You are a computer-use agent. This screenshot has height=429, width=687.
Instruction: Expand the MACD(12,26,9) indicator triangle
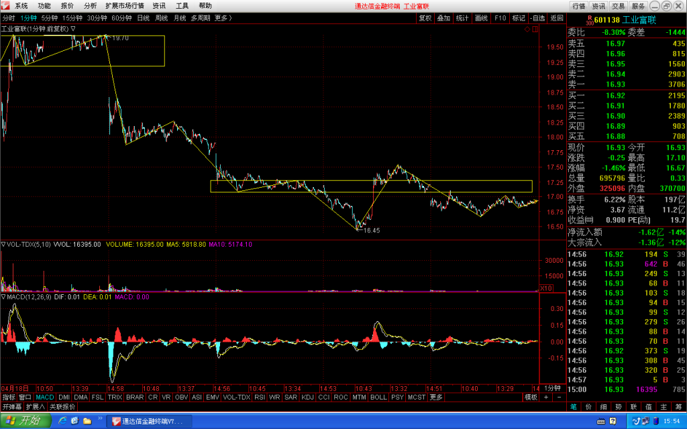pos(3,297)
